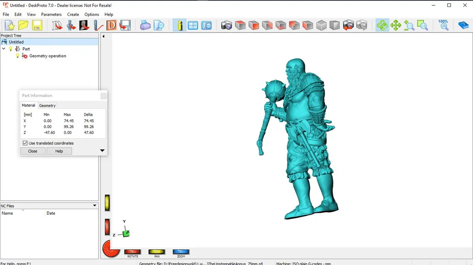Image resolution: width=473 pixels, height=265 pixels.
Task: Select the top view cube icon
Action: [240, 25]
